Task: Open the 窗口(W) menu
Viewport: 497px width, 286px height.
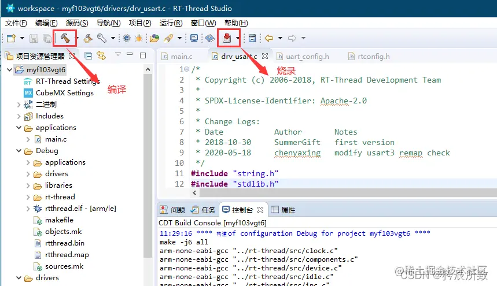Action: tap(204, 23)
